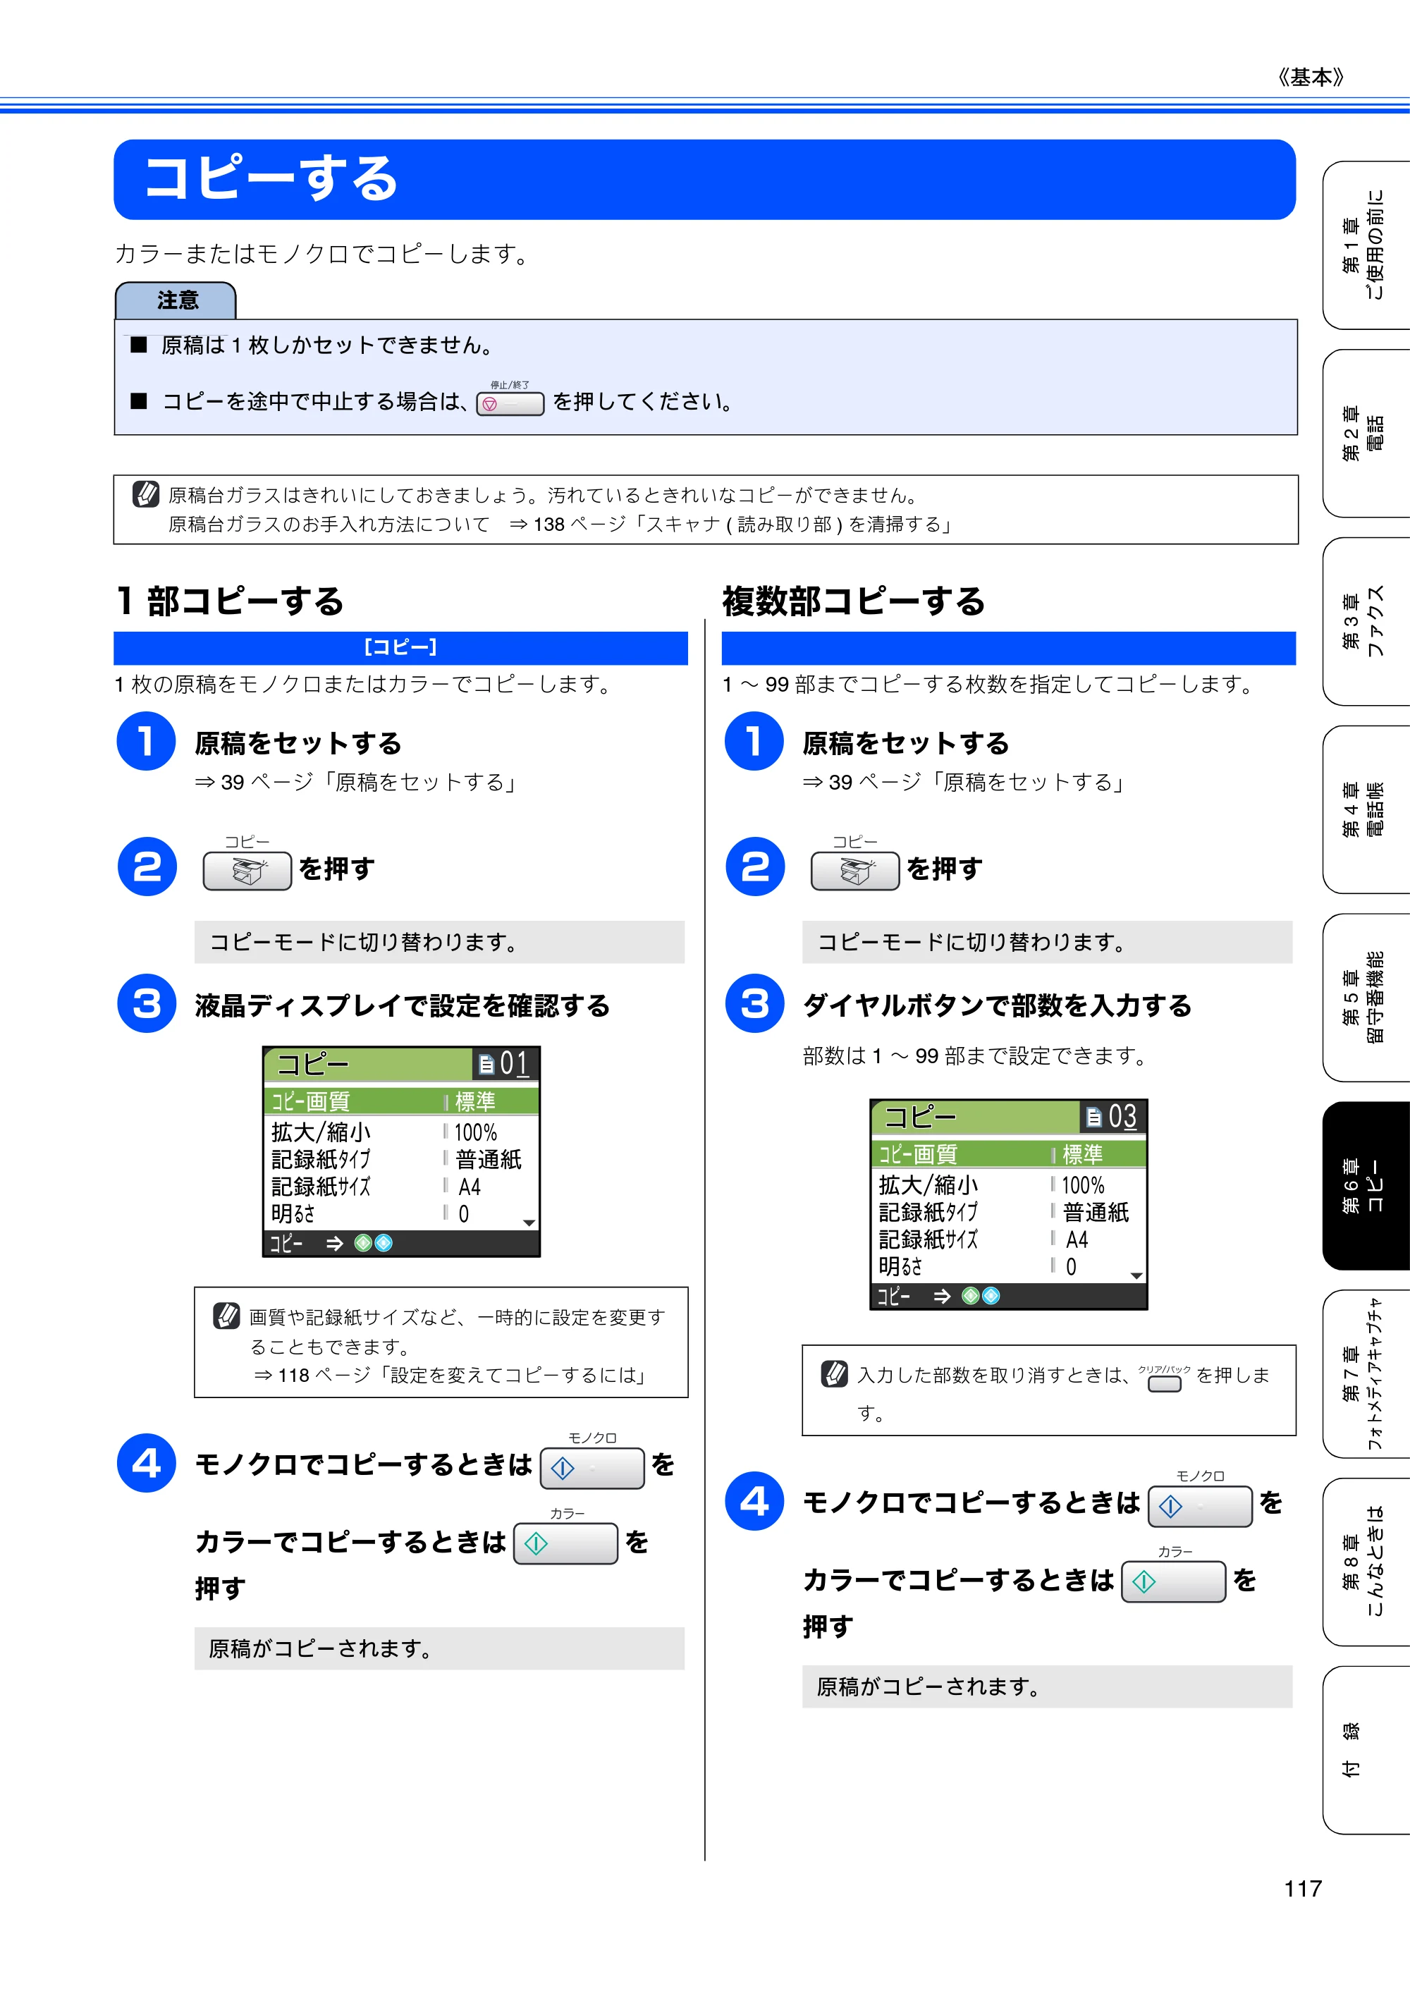The image size is (1410, 1996).
Task: Click the モノクロ start button in left column
Action: (x=592, y=1469)
